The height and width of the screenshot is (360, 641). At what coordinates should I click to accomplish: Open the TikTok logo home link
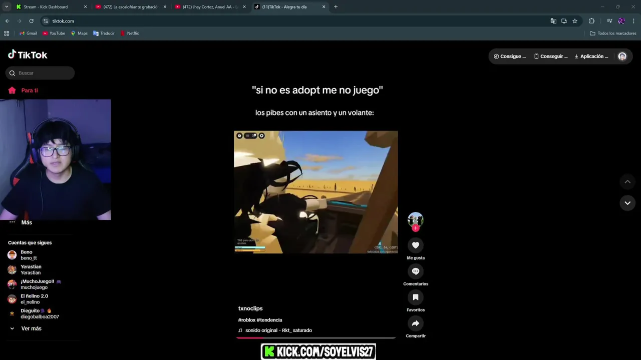tap(28, 54)
